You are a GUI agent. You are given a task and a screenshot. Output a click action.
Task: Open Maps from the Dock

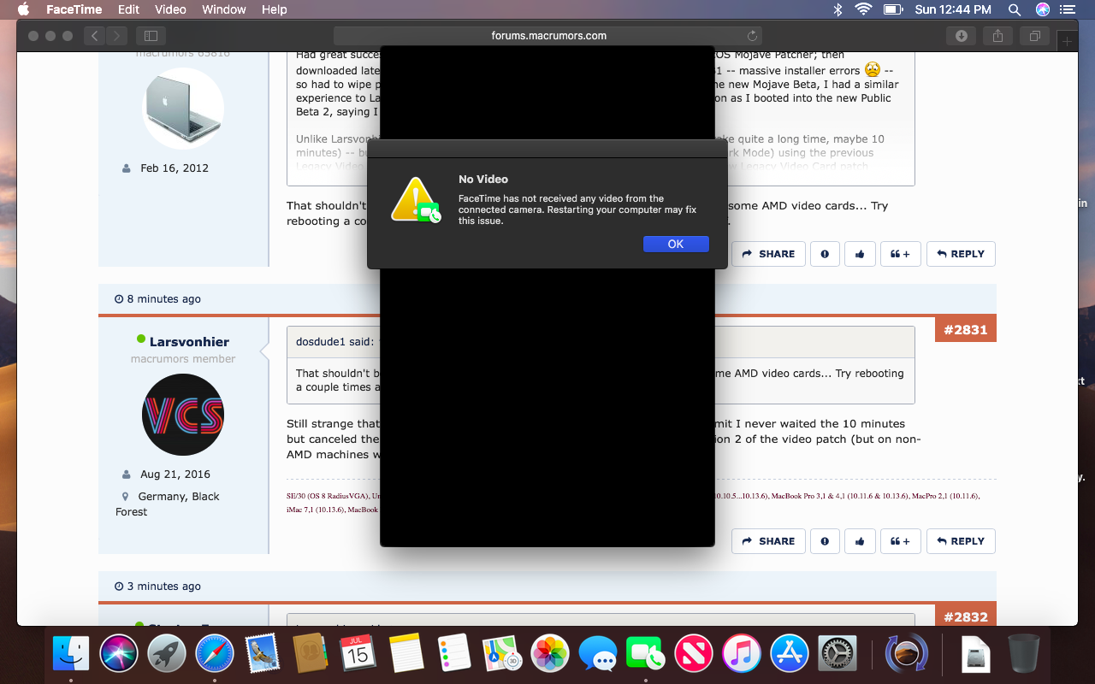tap(502, 655)
